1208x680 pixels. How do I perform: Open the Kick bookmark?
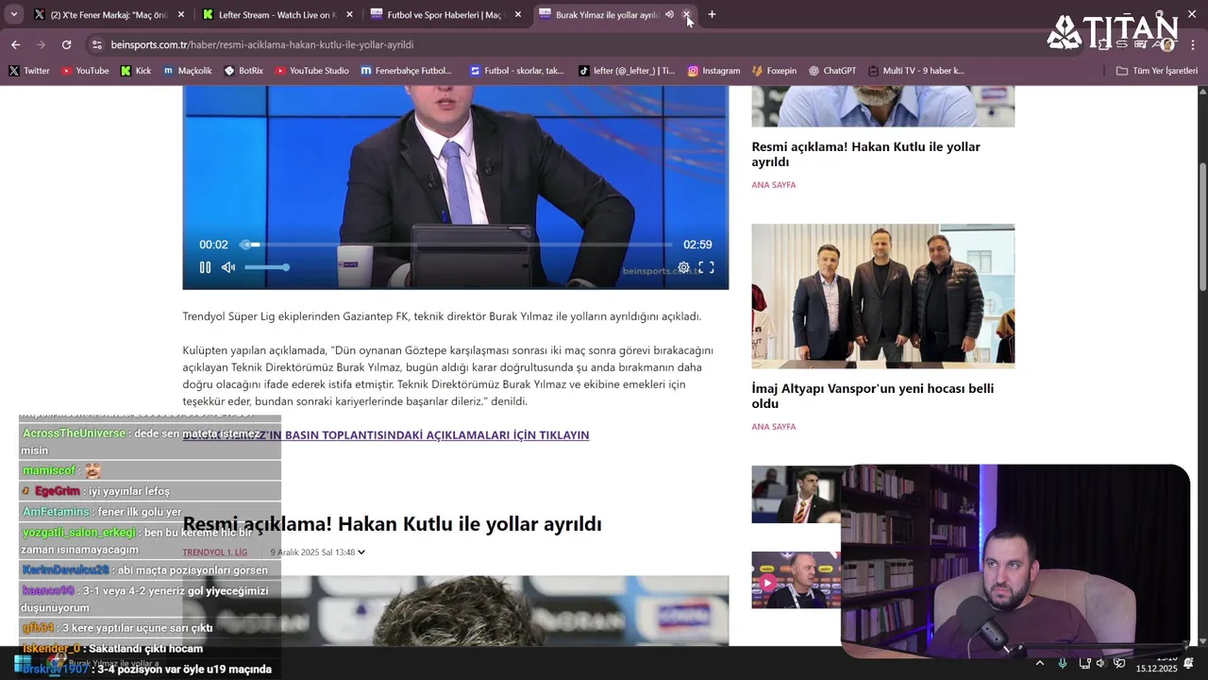click(x=136, y=71)
